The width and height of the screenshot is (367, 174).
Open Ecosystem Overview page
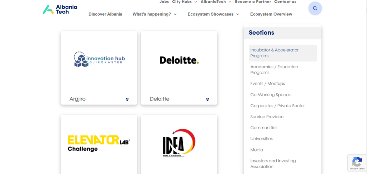(271, 14)
